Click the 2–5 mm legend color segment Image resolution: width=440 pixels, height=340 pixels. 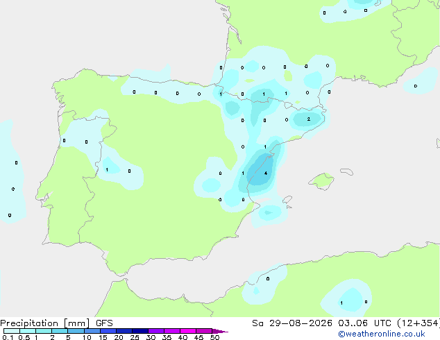tap(60, 331)
